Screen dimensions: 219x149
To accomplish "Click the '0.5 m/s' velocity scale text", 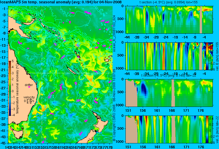I will click(x=29, y=101).
